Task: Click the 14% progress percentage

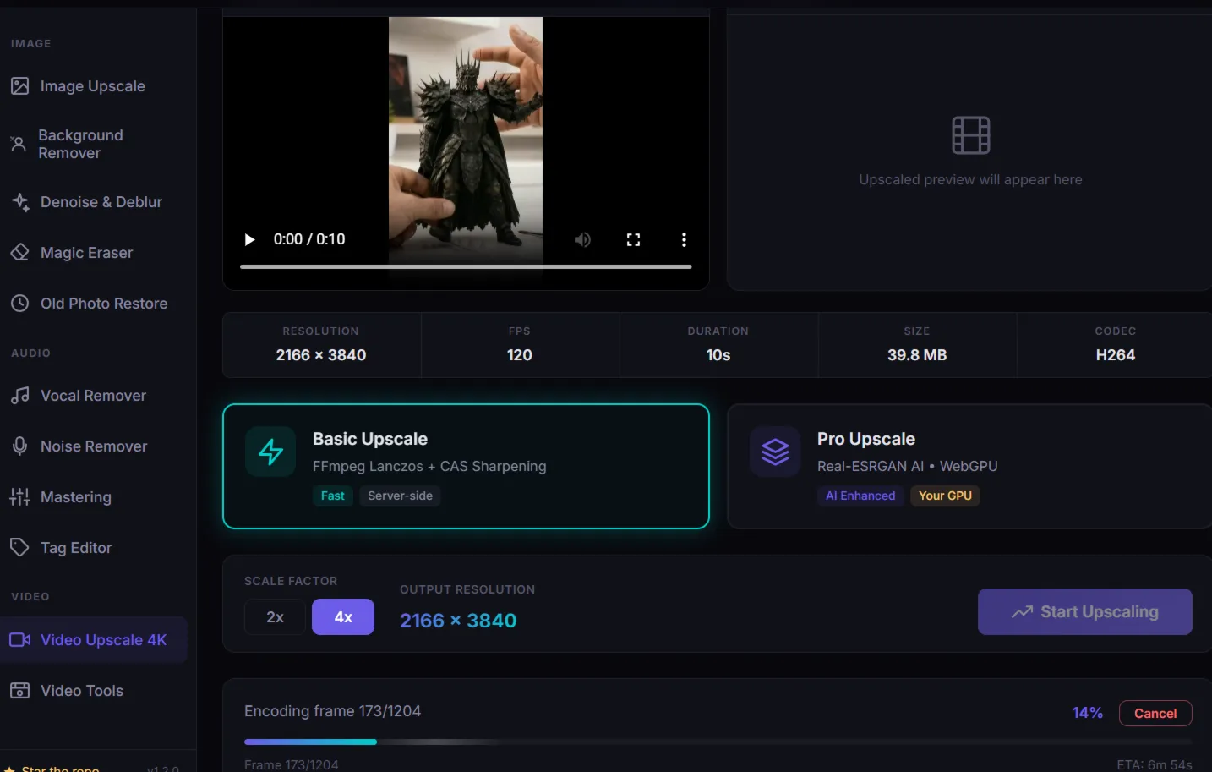Action: 1088,713
